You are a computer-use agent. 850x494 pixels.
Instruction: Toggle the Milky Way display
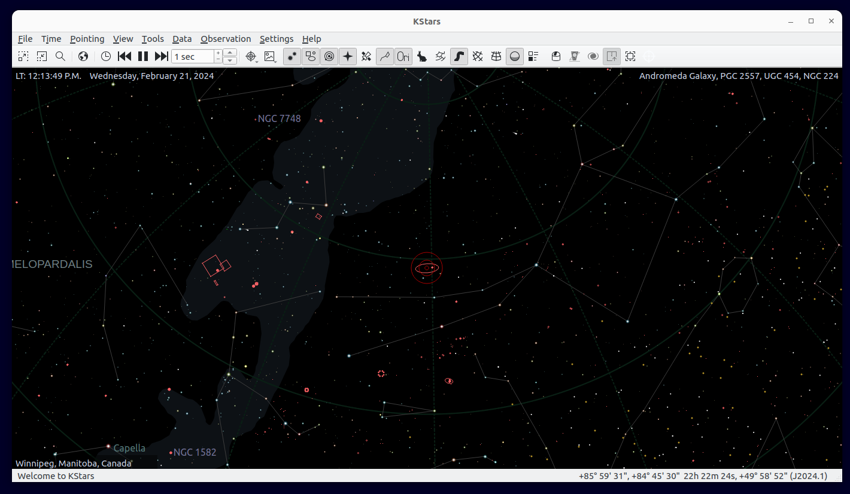pyautogui.click(x=459, y=56)
